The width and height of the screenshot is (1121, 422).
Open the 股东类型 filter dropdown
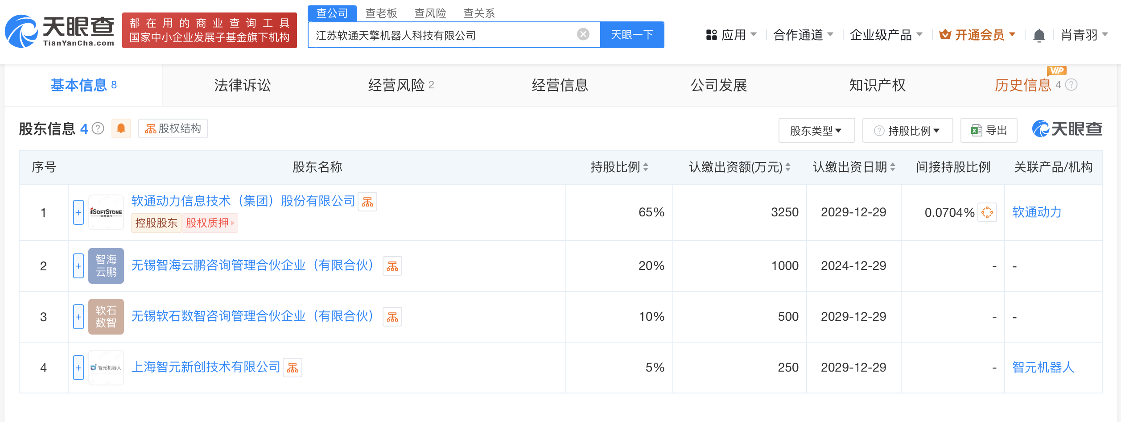(x=816, y=131)
